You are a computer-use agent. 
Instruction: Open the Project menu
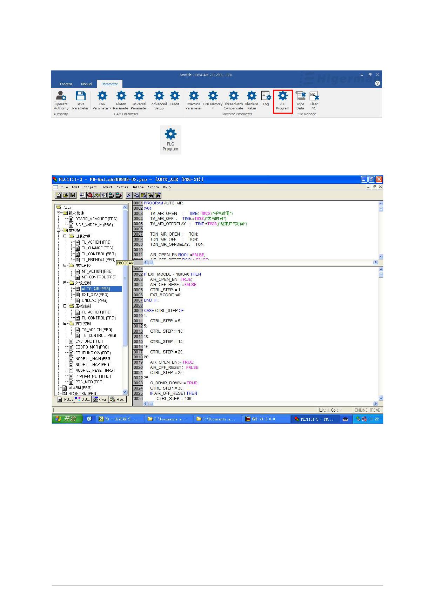[90, 187]
